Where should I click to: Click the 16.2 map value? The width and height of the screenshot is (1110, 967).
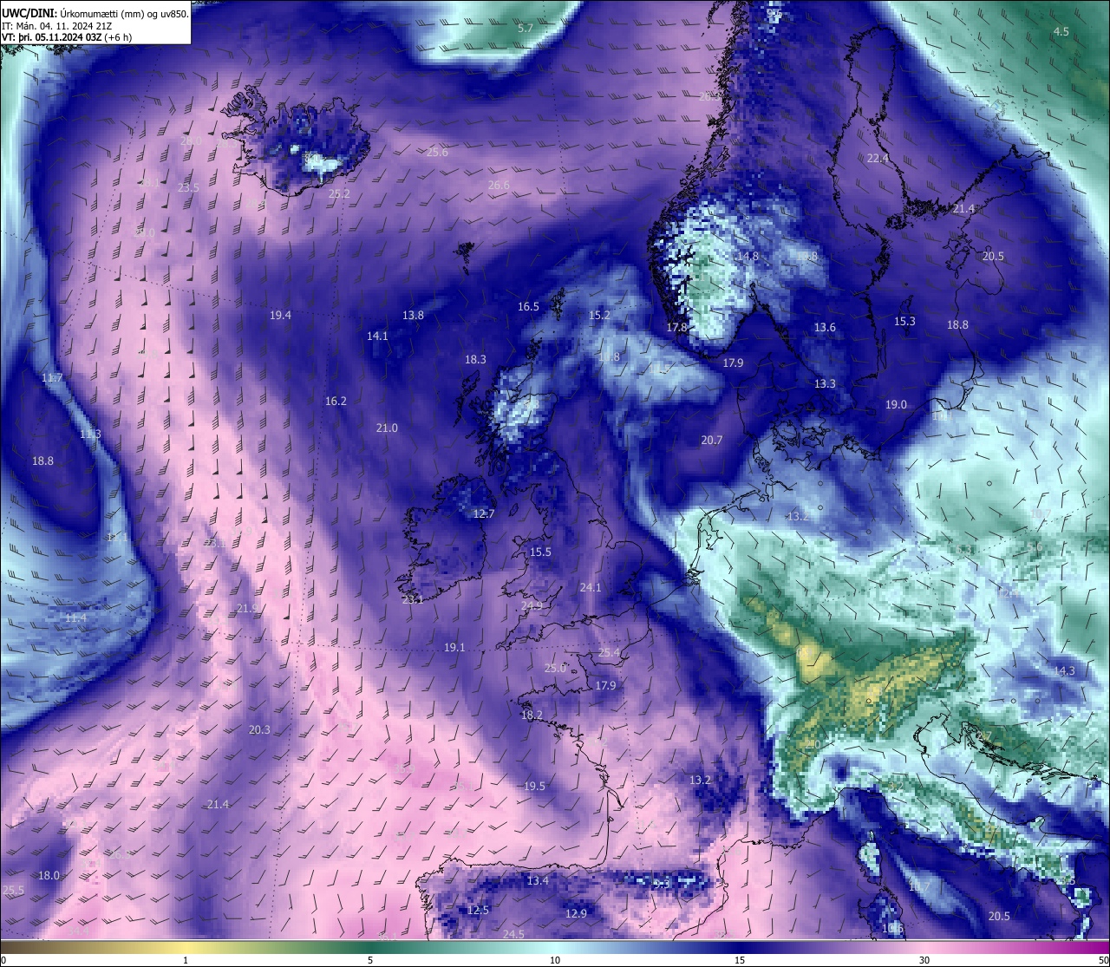pos(336,402)
